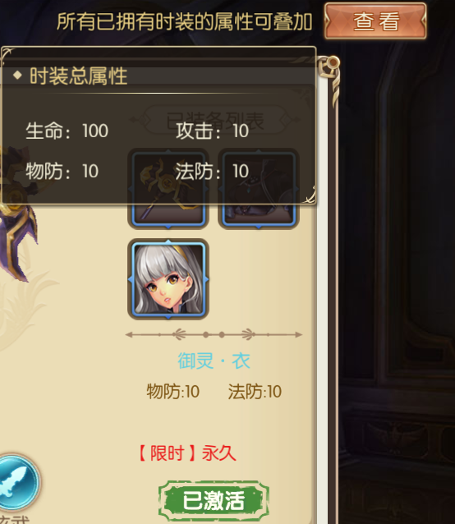Screen dimensions: 455x524
Task: Click 物防: 10 in the dark attribute panel
Action: coord(62,172)
